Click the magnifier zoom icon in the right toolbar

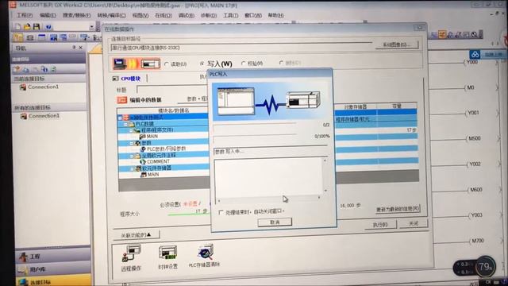click(x=474, y=35)
